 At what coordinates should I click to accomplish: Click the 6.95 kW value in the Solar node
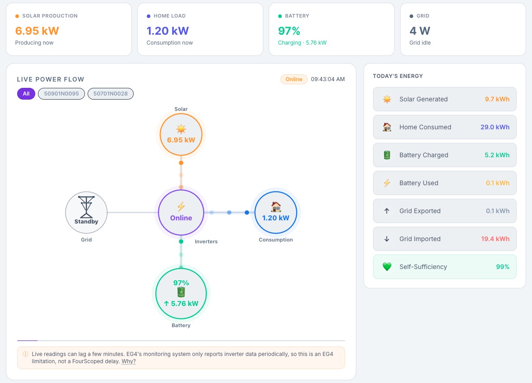point(181,140)
